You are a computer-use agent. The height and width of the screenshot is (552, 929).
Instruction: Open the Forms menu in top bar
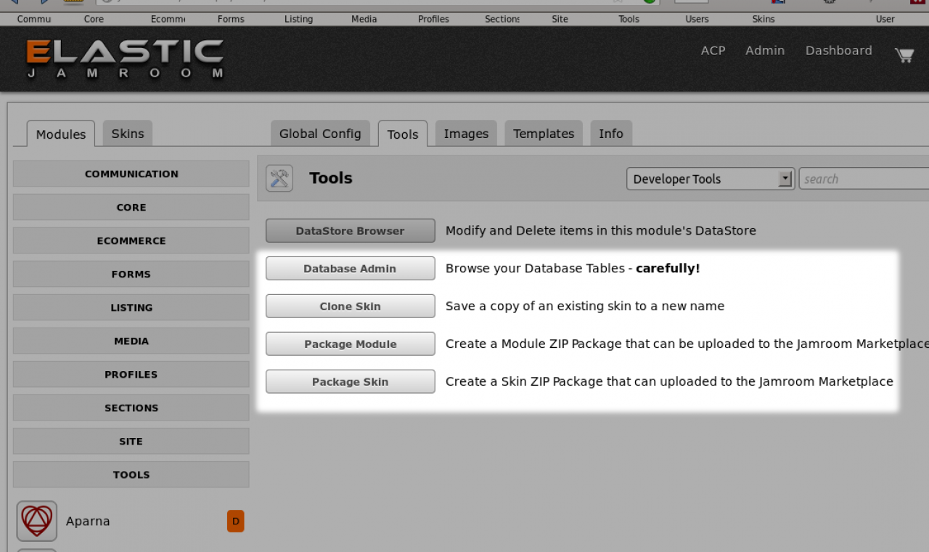point(231,19)
